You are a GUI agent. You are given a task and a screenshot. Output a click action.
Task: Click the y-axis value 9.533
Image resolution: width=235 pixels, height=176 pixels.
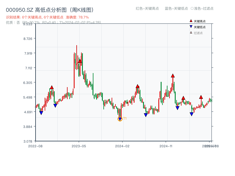[x=28, y=24]
